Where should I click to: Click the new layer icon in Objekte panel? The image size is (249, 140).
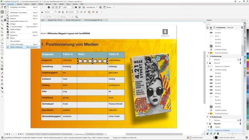[x=207, y=134]
